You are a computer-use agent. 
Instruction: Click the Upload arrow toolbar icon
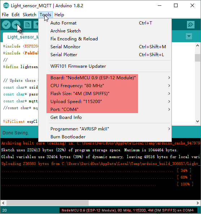16,25
